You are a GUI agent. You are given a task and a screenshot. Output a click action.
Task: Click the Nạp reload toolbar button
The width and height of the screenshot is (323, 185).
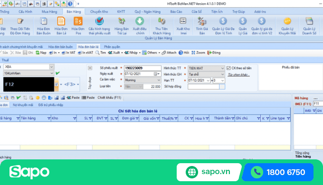click(41, 53)
